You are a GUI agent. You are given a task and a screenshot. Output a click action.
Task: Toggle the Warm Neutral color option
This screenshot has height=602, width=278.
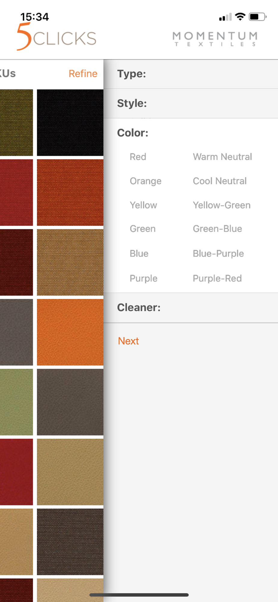pos(222,157)
